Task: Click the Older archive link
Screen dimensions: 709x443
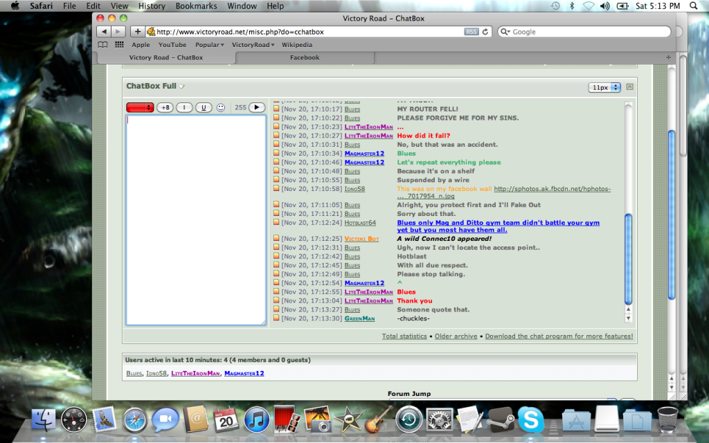Action: pos(456,336)
